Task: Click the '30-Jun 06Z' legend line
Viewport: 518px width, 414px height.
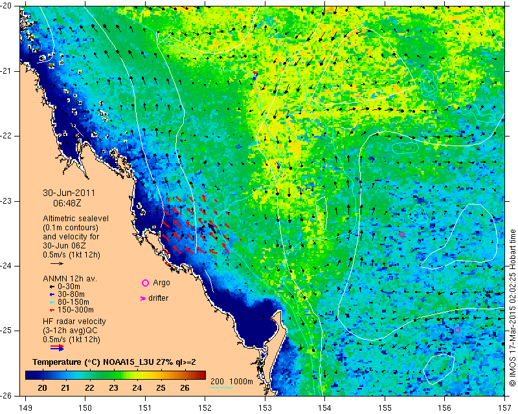Action: coord(63,246)
